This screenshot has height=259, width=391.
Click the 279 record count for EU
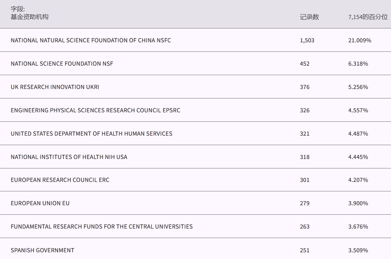(x=305, y=203)
